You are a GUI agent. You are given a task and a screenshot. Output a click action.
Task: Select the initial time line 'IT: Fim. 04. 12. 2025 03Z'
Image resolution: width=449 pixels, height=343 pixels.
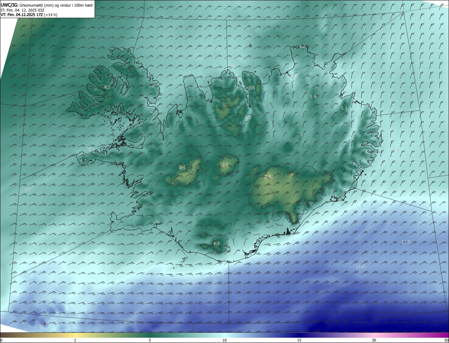point(22,10)
